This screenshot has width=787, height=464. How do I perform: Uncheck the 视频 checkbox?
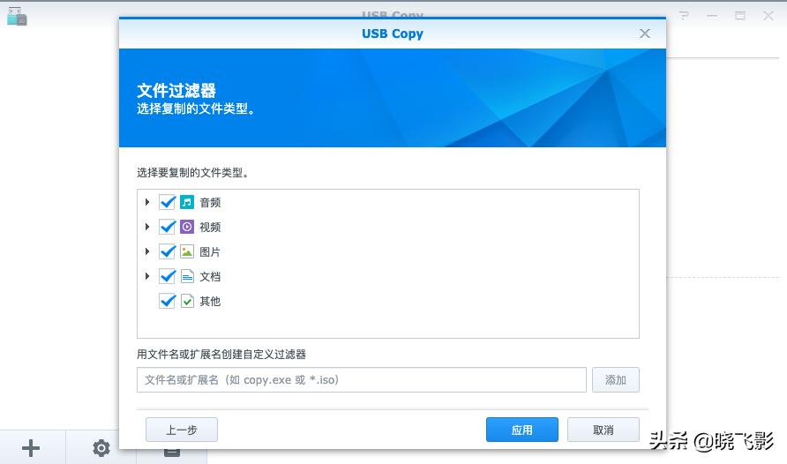coord(167,227)
